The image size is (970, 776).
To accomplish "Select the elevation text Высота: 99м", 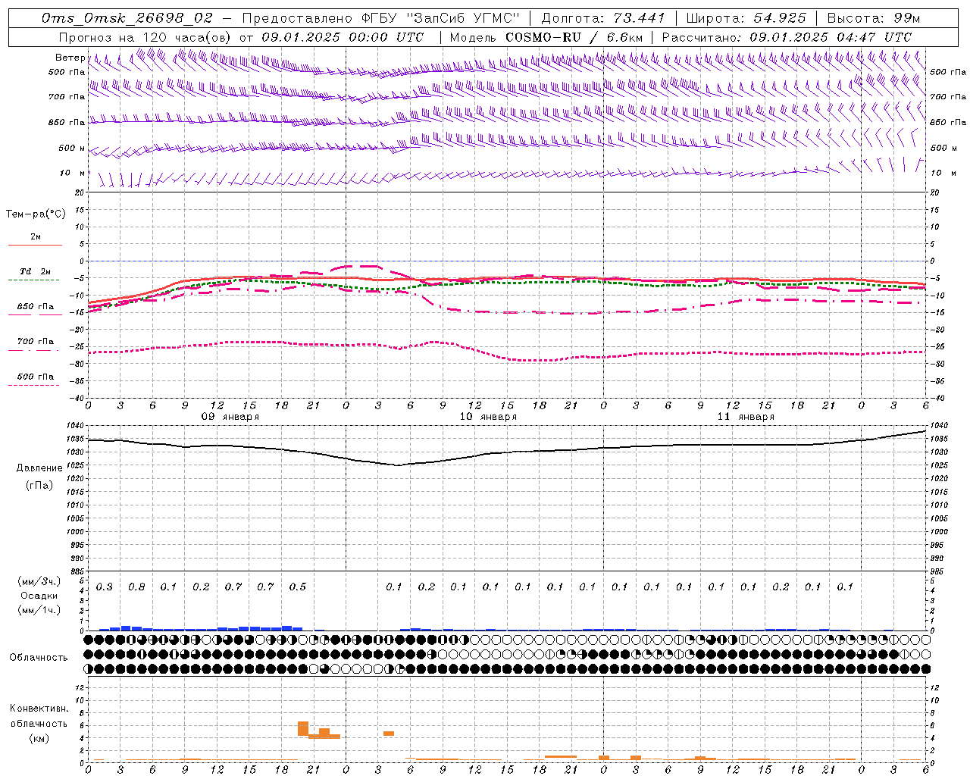I will coord(874,18).
